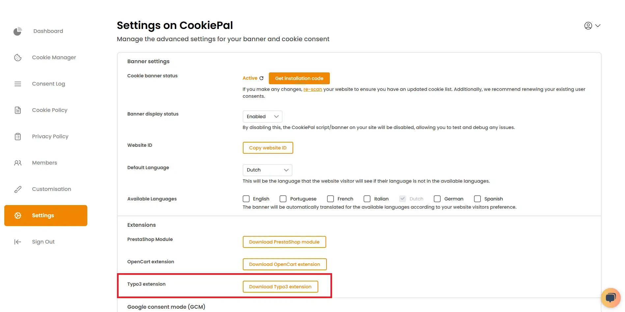Expand the Default Language dropdown
This screenshot has width=625, height=312.
(267, 170)
